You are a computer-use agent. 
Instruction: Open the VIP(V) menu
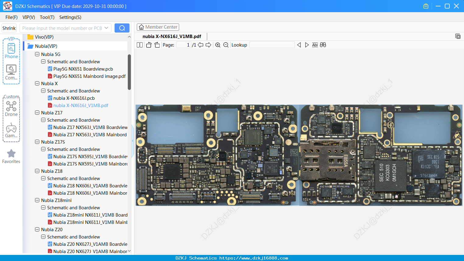tap(29, 17)
